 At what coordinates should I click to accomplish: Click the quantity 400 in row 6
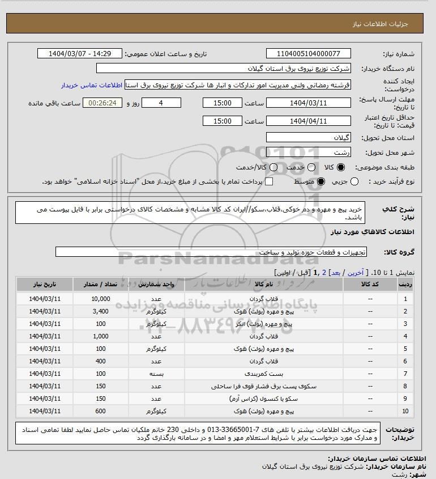(x=101, y=361)
